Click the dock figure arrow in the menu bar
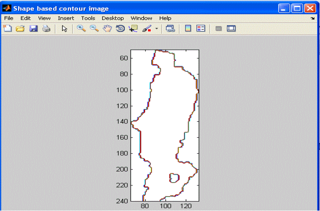Screen dimensions: 320x211 click(312, 19)
